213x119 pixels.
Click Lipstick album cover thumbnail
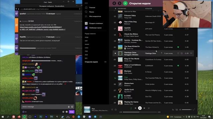tap(120, 29)
